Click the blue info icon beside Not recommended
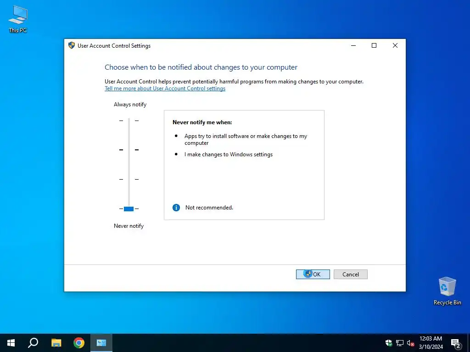This screenshot has width=470, height=352. [x=176, y=208]
